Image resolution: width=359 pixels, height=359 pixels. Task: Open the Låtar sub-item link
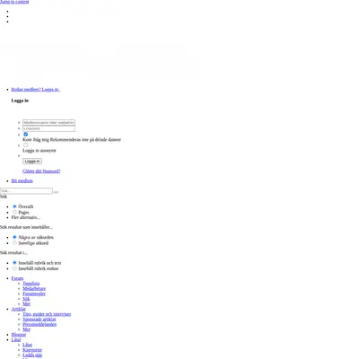tap(27, 345)
